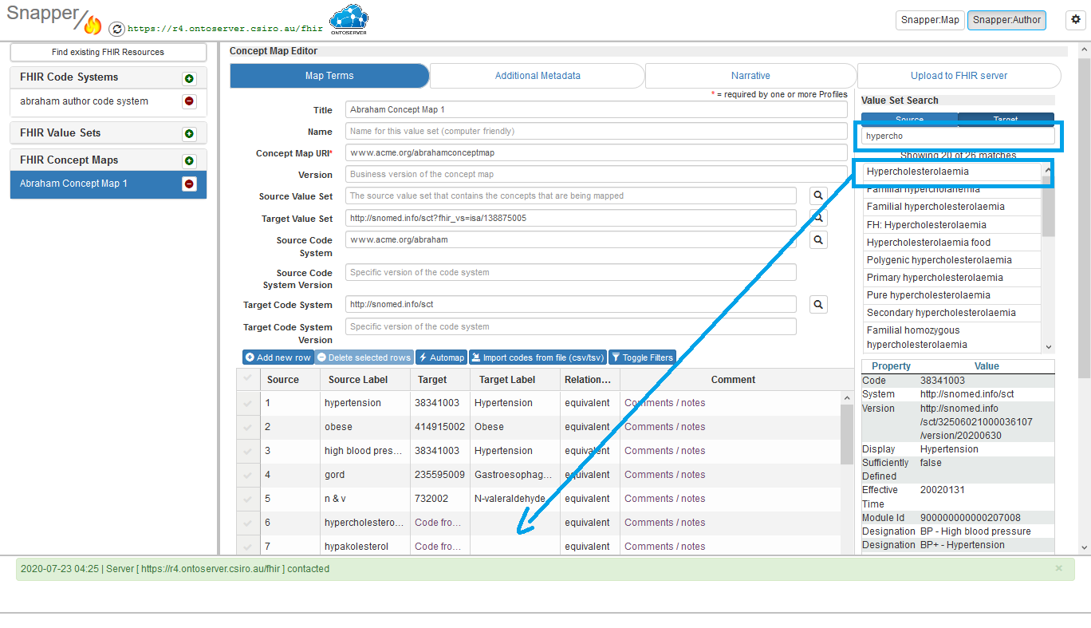This screenshot has height=628, width=1091.
Task: Click the Name input field
Action: [597, 131]
